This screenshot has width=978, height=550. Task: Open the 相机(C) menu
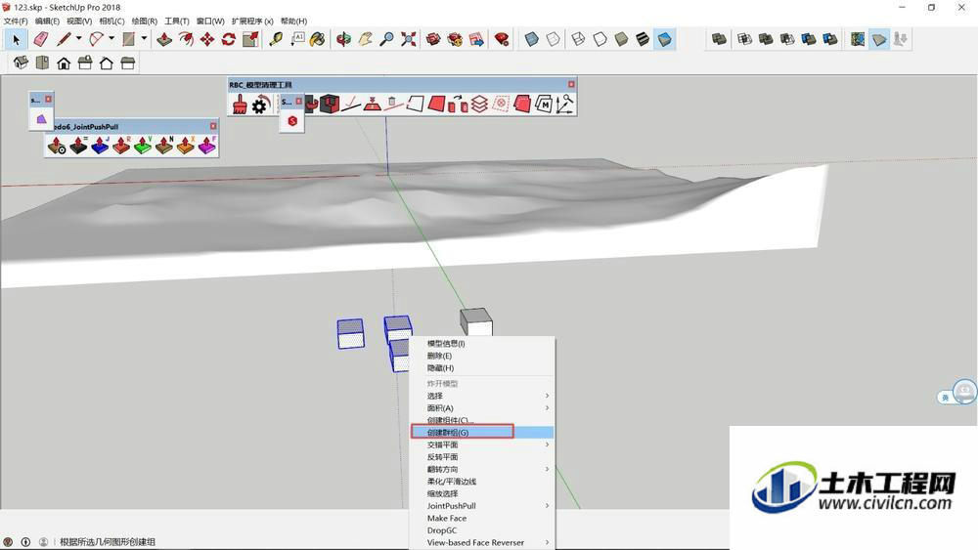click(111, 21)
